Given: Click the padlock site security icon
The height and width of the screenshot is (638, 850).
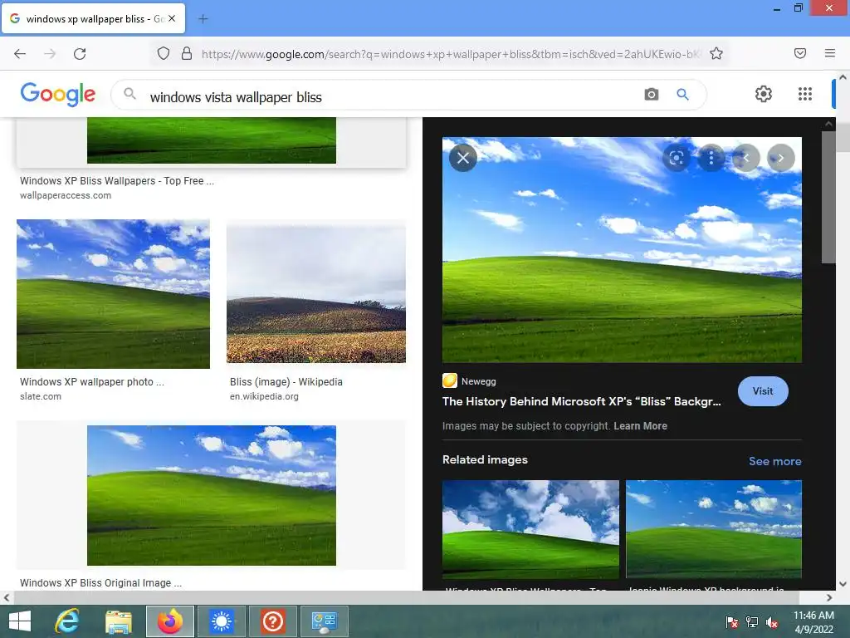Looking at the screenshot, I should click(187, 54).
